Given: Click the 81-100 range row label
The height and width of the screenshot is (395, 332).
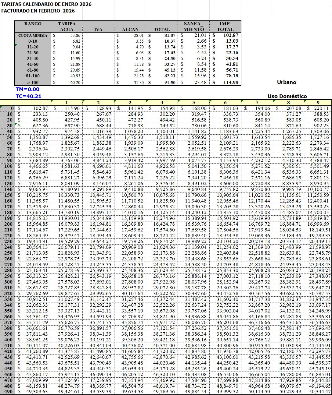Looking at the screenshot, I should tap(33, 76).
